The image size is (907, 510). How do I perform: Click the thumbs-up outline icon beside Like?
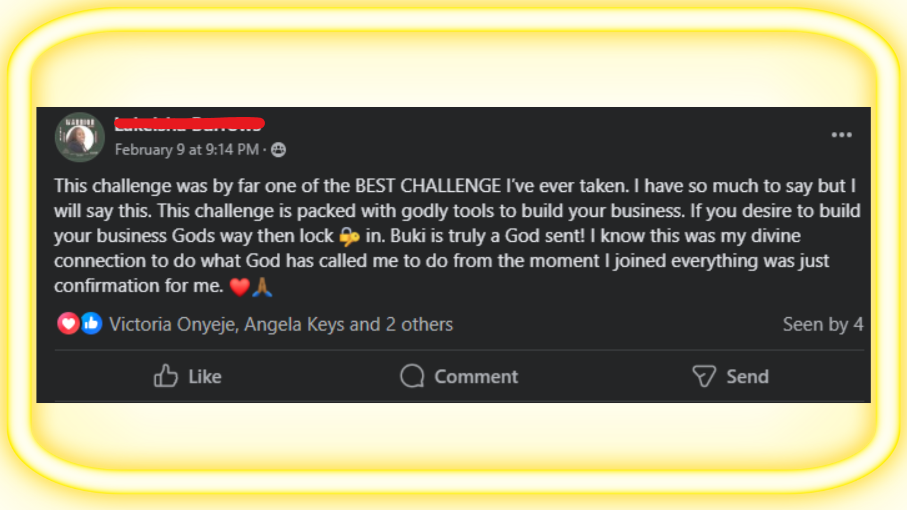pos(166,376)
